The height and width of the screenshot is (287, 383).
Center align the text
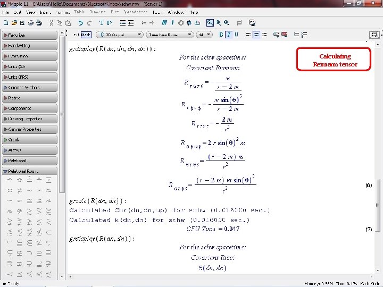click(256, 35)
